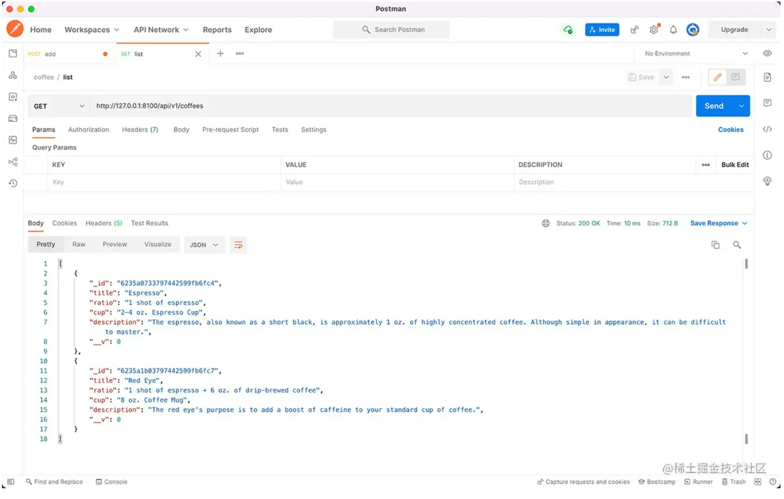
Task: Close the GET list tab
Action: click(x=198, y=54)
